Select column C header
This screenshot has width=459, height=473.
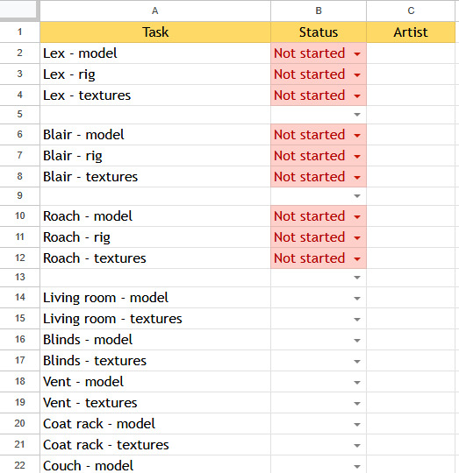pos(411,11)
